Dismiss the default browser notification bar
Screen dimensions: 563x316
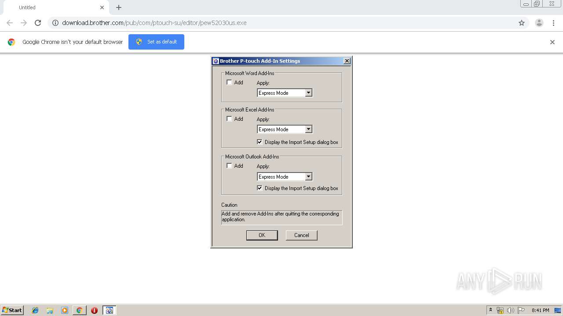click(552, 42)
